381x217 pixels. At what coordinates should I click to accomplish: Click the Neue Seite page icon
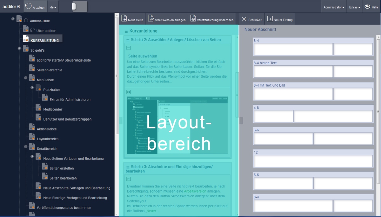[124, 19]
